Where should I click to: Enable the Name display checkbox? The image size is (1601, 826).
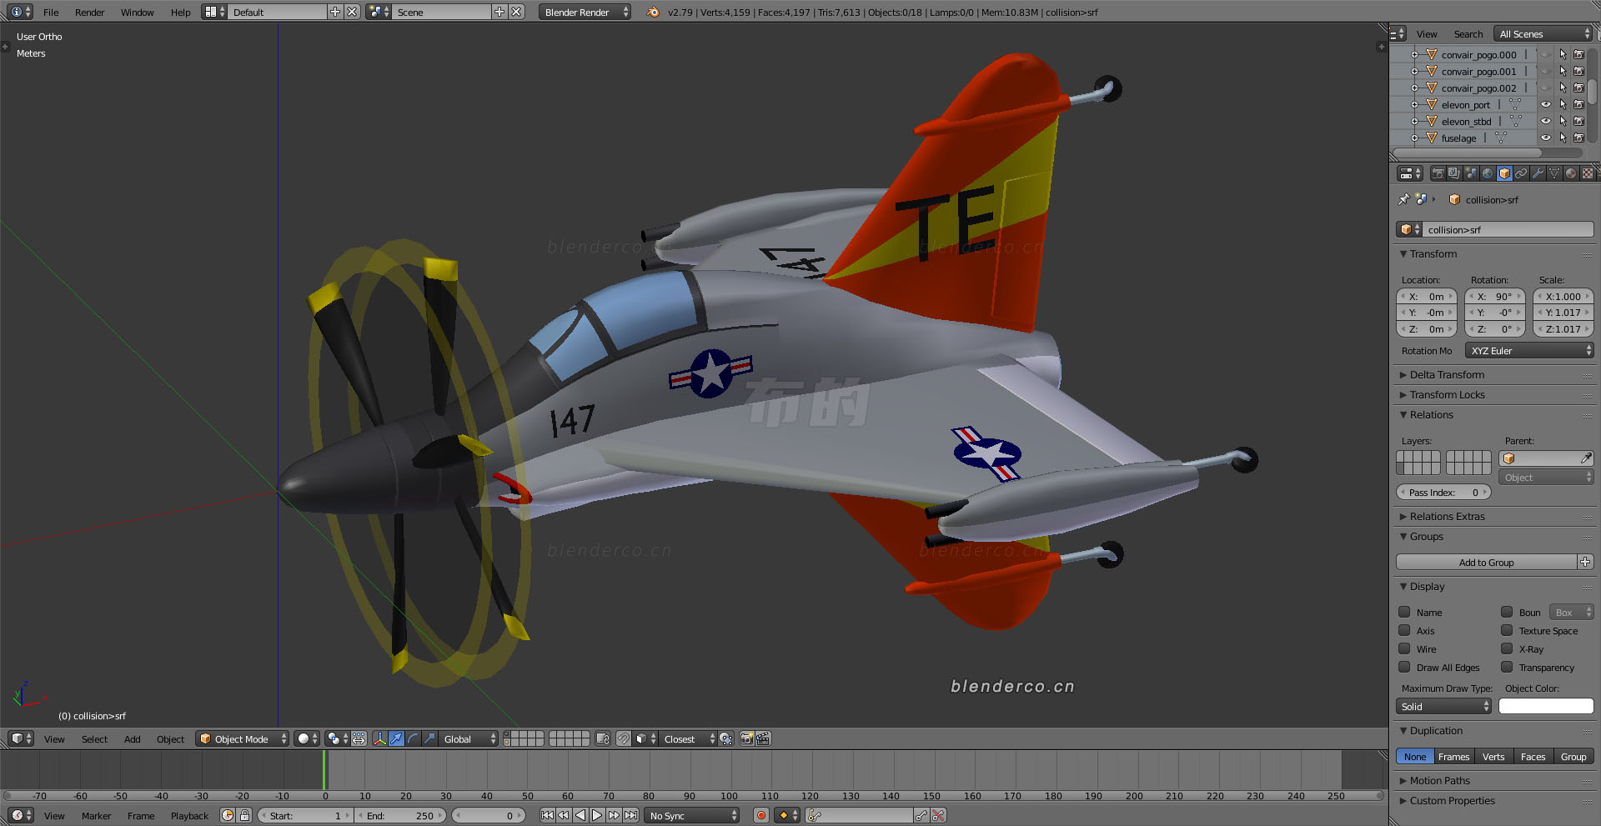click(x=1404, y=612)
